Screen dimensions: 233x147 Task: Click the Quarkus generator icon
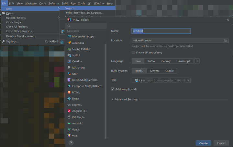pos(69,61)
